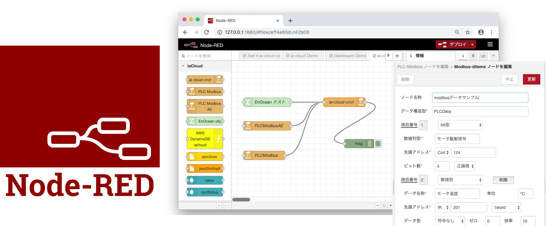Reload the Node-RED page
The image size is (546, 226).
pos(207,32)
